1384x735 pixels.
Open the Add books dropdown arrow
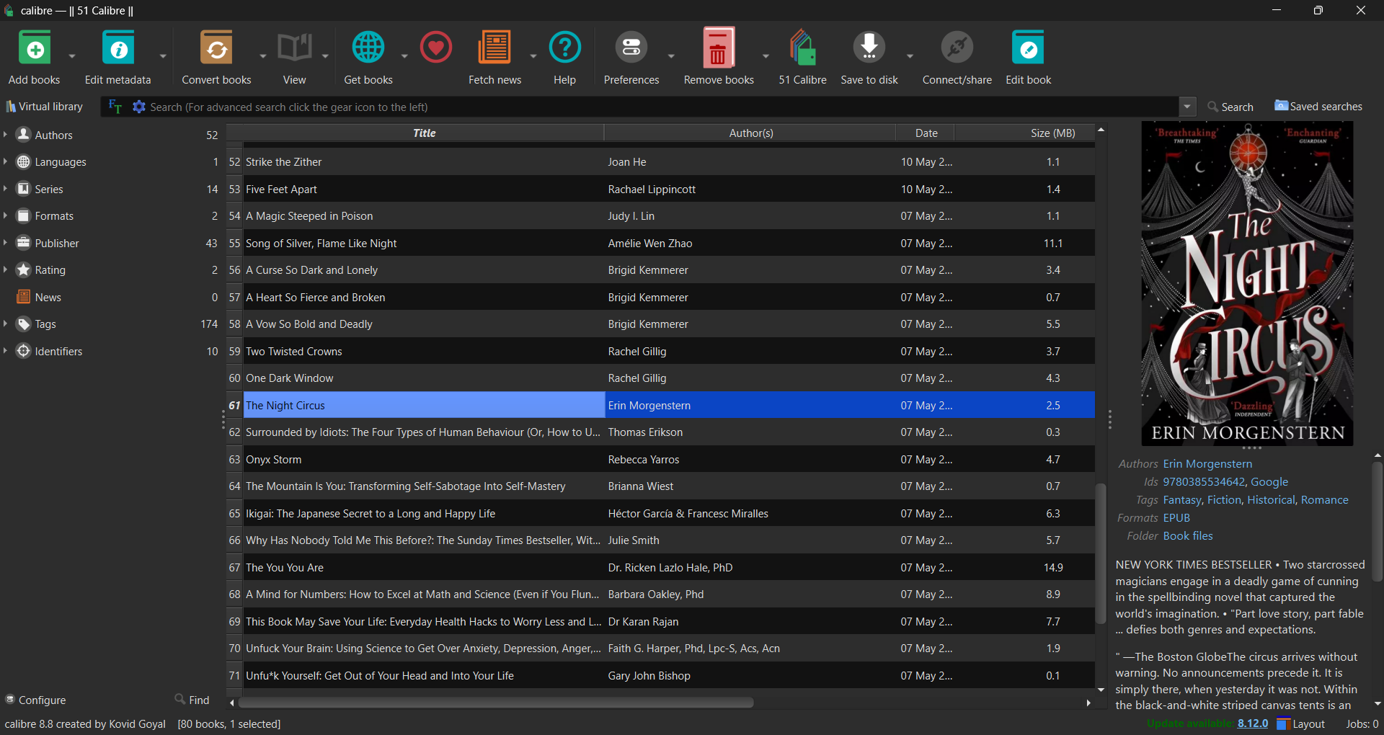click(x=72, y=56)
